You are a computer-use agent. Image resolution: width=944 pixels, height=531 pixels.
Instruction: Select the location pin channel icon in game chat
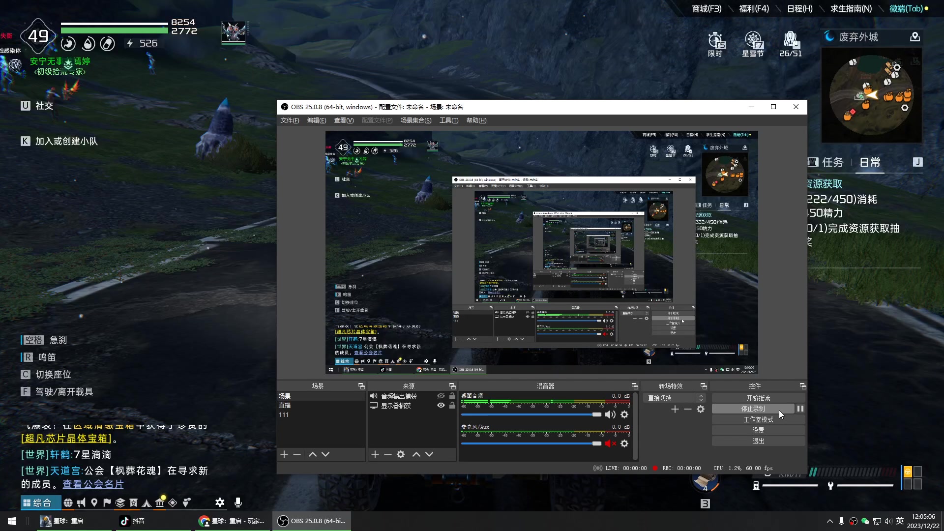pos(94,502)
